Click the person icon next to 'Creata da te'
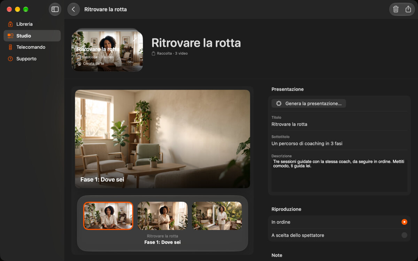 click(x=79, y=64)
